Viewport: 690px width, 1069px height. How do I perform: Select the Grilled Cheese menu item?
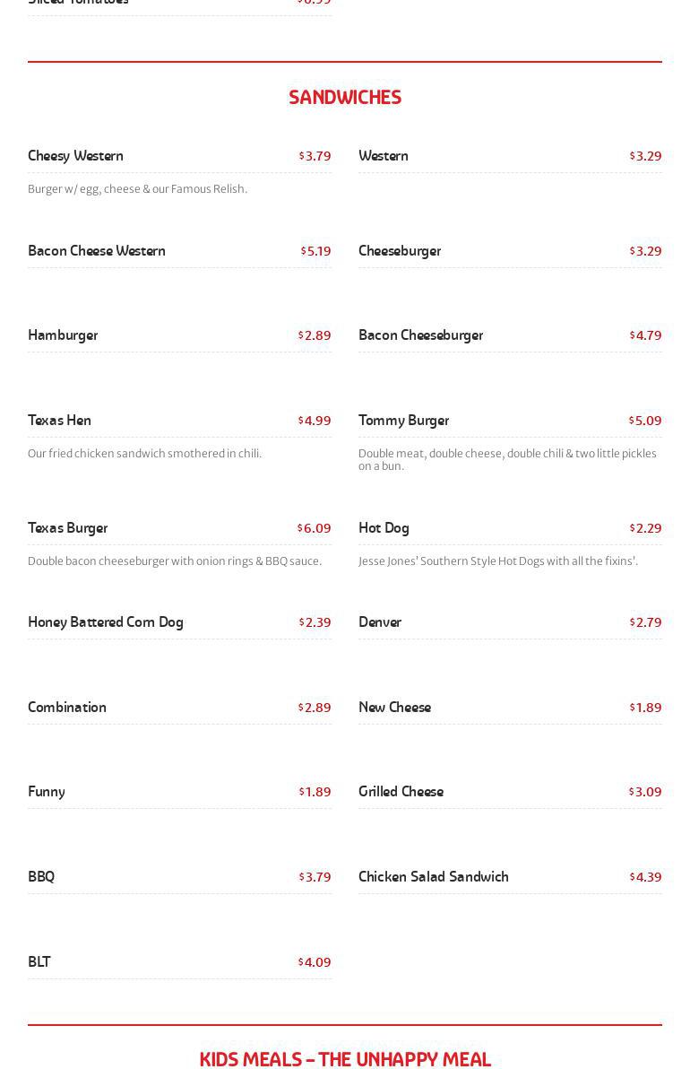tap(401, 792)
